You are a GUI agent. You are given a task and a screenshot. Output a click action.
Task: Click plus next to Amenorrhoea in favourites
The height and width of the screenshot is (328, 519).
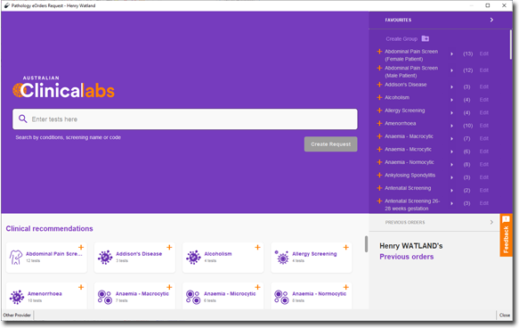click(379, 123)
